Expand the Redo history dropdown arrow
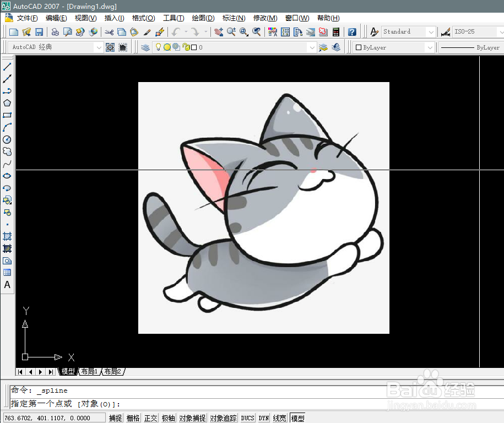The image size is (504, 423). coord(205,32)
